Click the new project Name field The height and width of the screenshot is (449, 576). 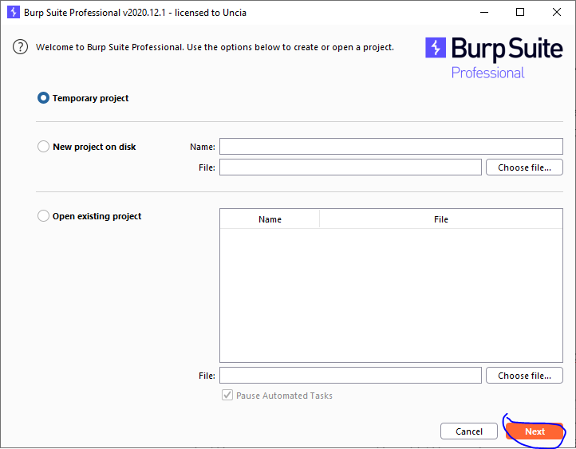coord(391,147)
